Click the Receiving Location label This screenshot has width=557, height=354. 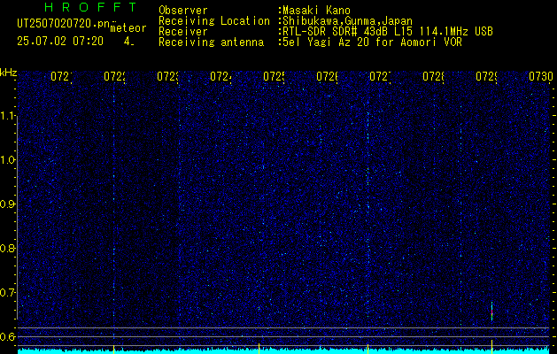pyautogui.click(x=214, y=21)
